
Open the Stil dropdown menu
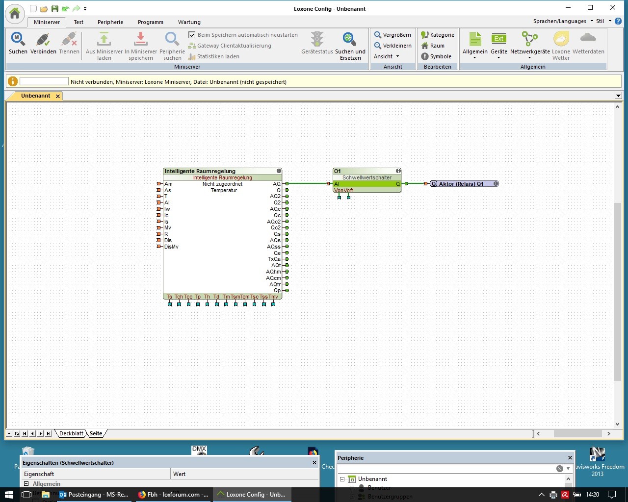pyautogui.click(x=603, y=21)
